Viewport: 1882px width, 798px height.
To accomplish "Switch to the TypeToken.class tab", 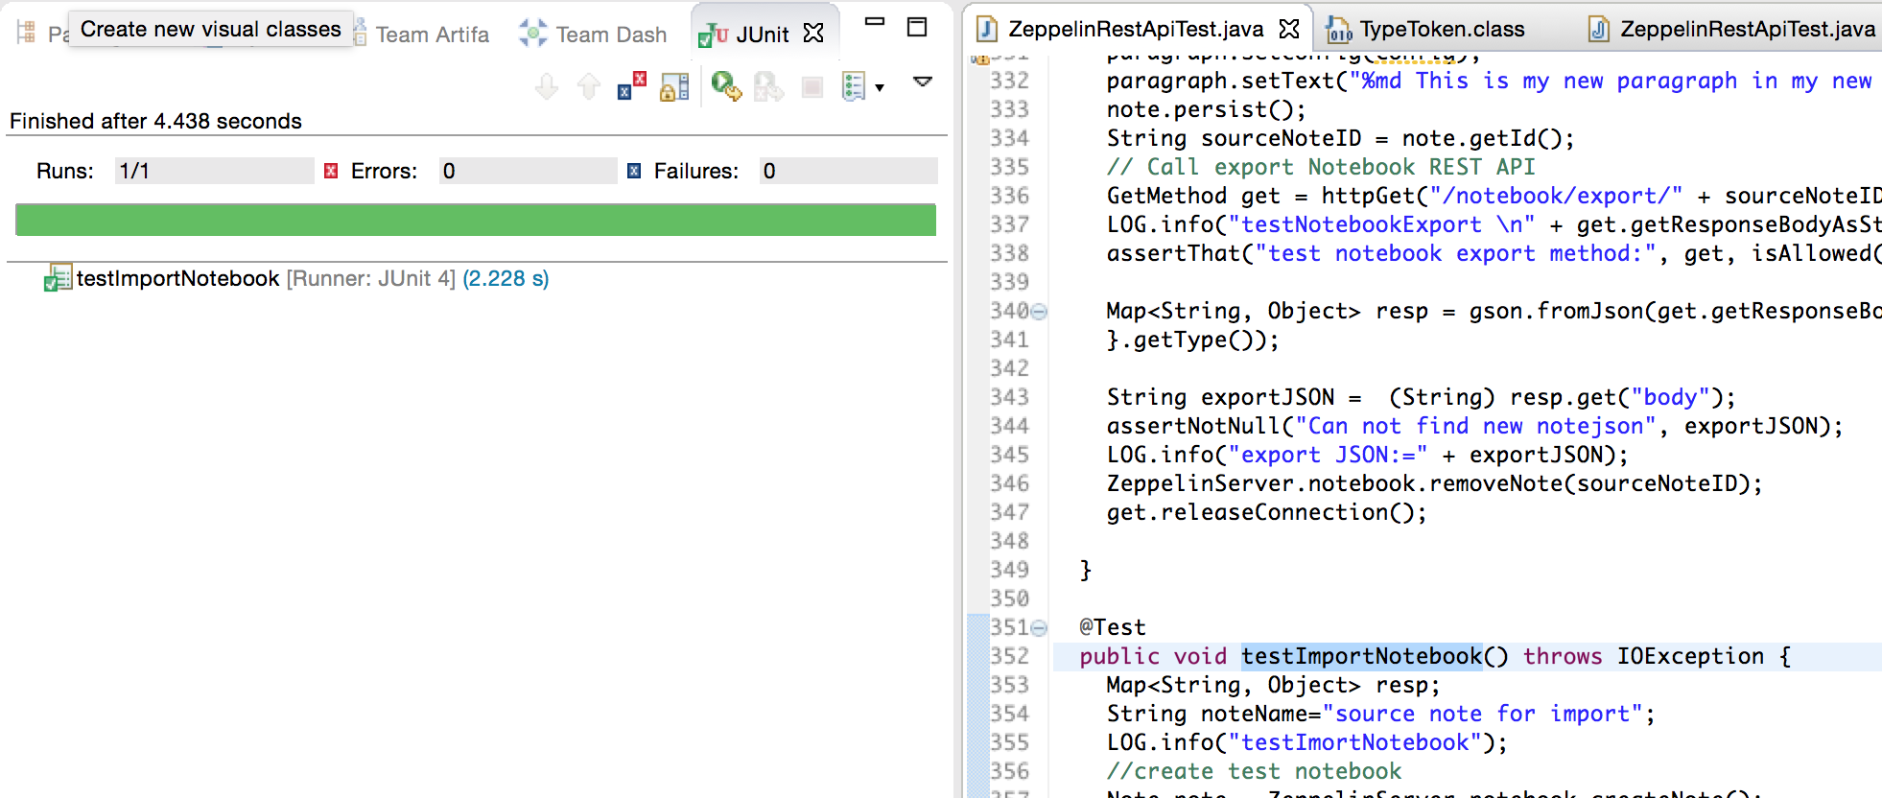I will coord(1442,29).
